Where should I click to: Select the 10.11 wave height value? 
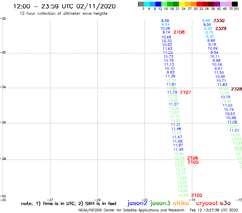(215, 57)
